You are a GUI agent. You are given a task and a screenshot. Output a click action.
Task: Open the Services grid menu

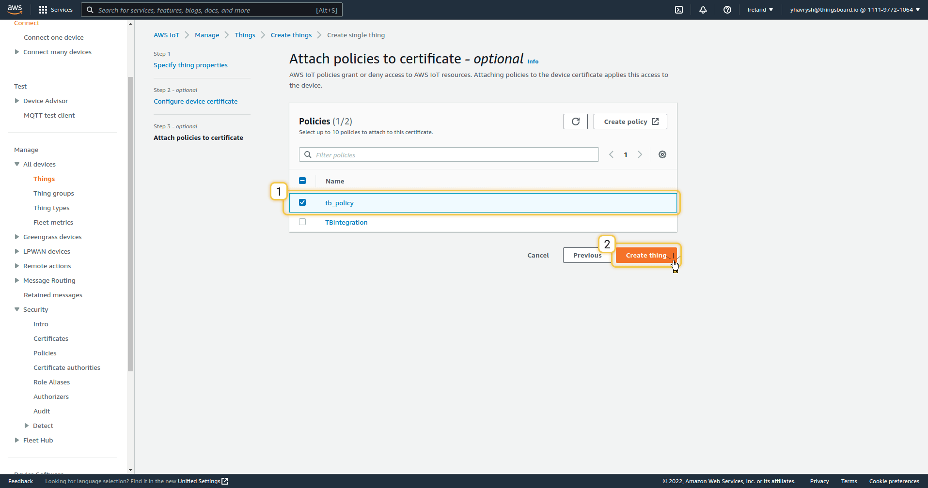55,10
